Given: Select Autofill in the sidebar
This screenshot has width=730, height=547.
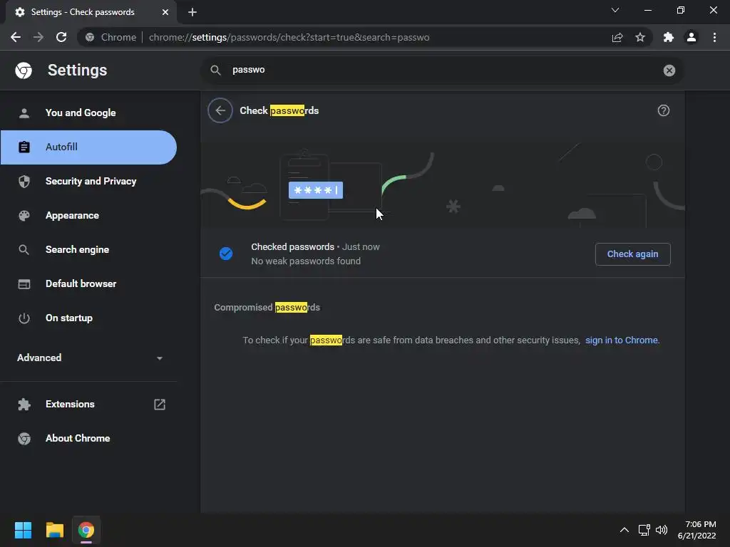Looking at the screenshot, I should click(x=88, y=147).
